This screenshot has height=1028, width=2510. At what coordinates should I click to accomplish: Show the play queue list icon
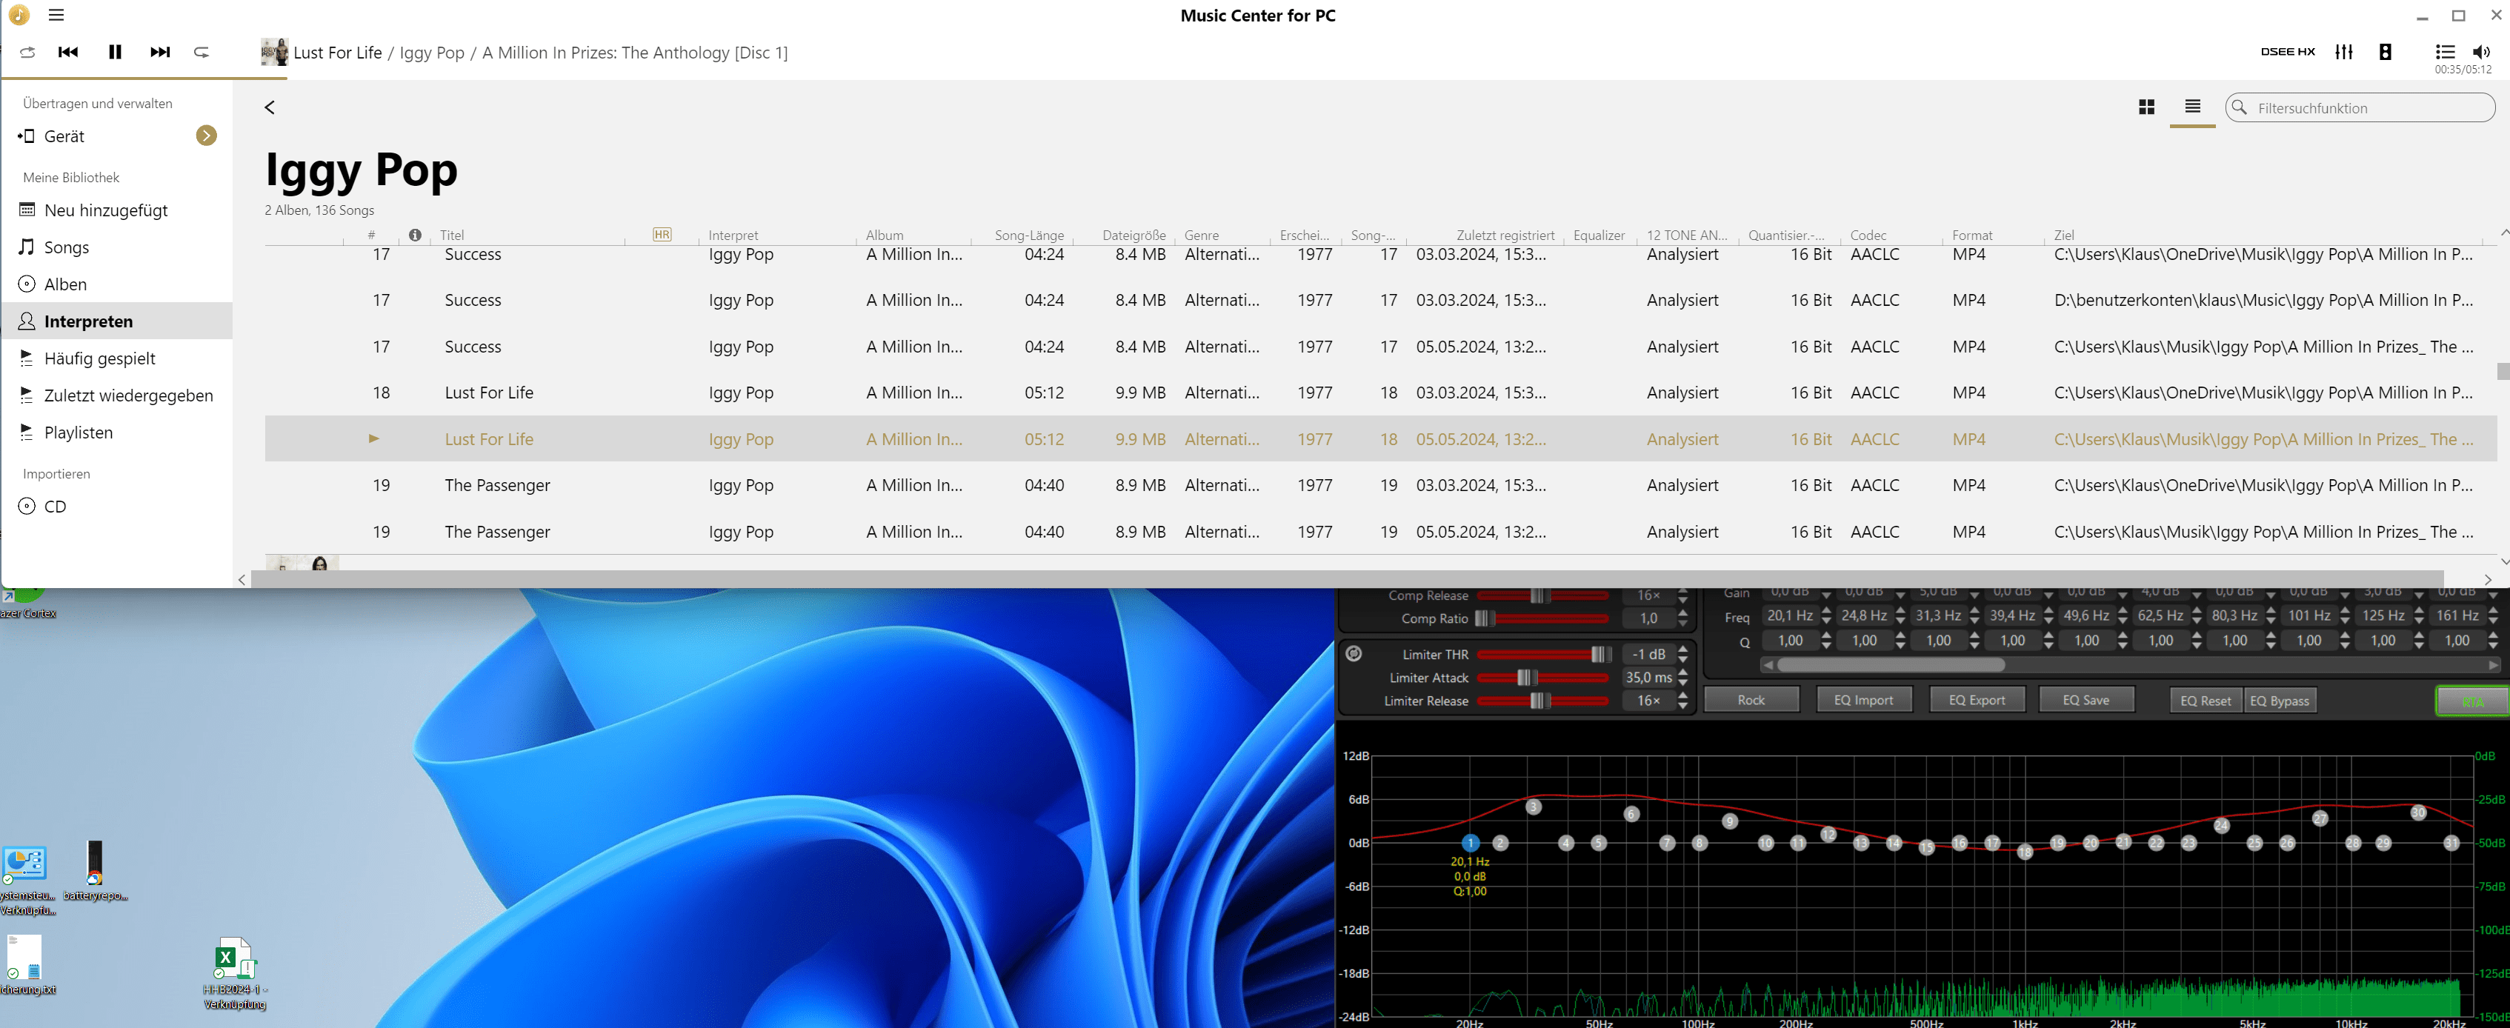[2444, 52]
